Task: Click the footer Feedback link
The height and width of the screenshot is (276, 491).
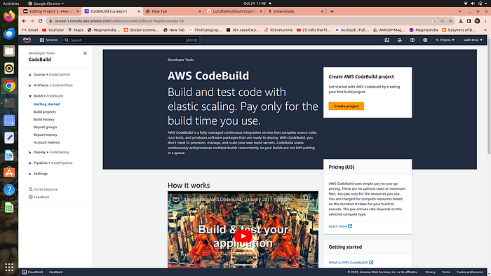Action: [55, 272]
